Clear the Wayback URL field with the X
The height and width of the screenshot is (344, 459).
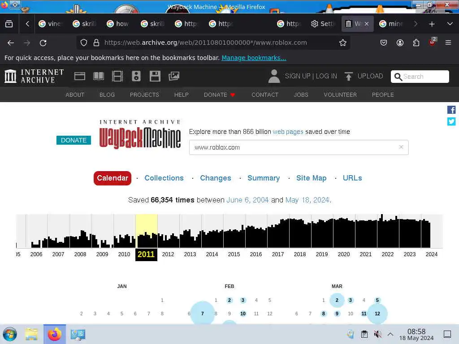[401, 147]
